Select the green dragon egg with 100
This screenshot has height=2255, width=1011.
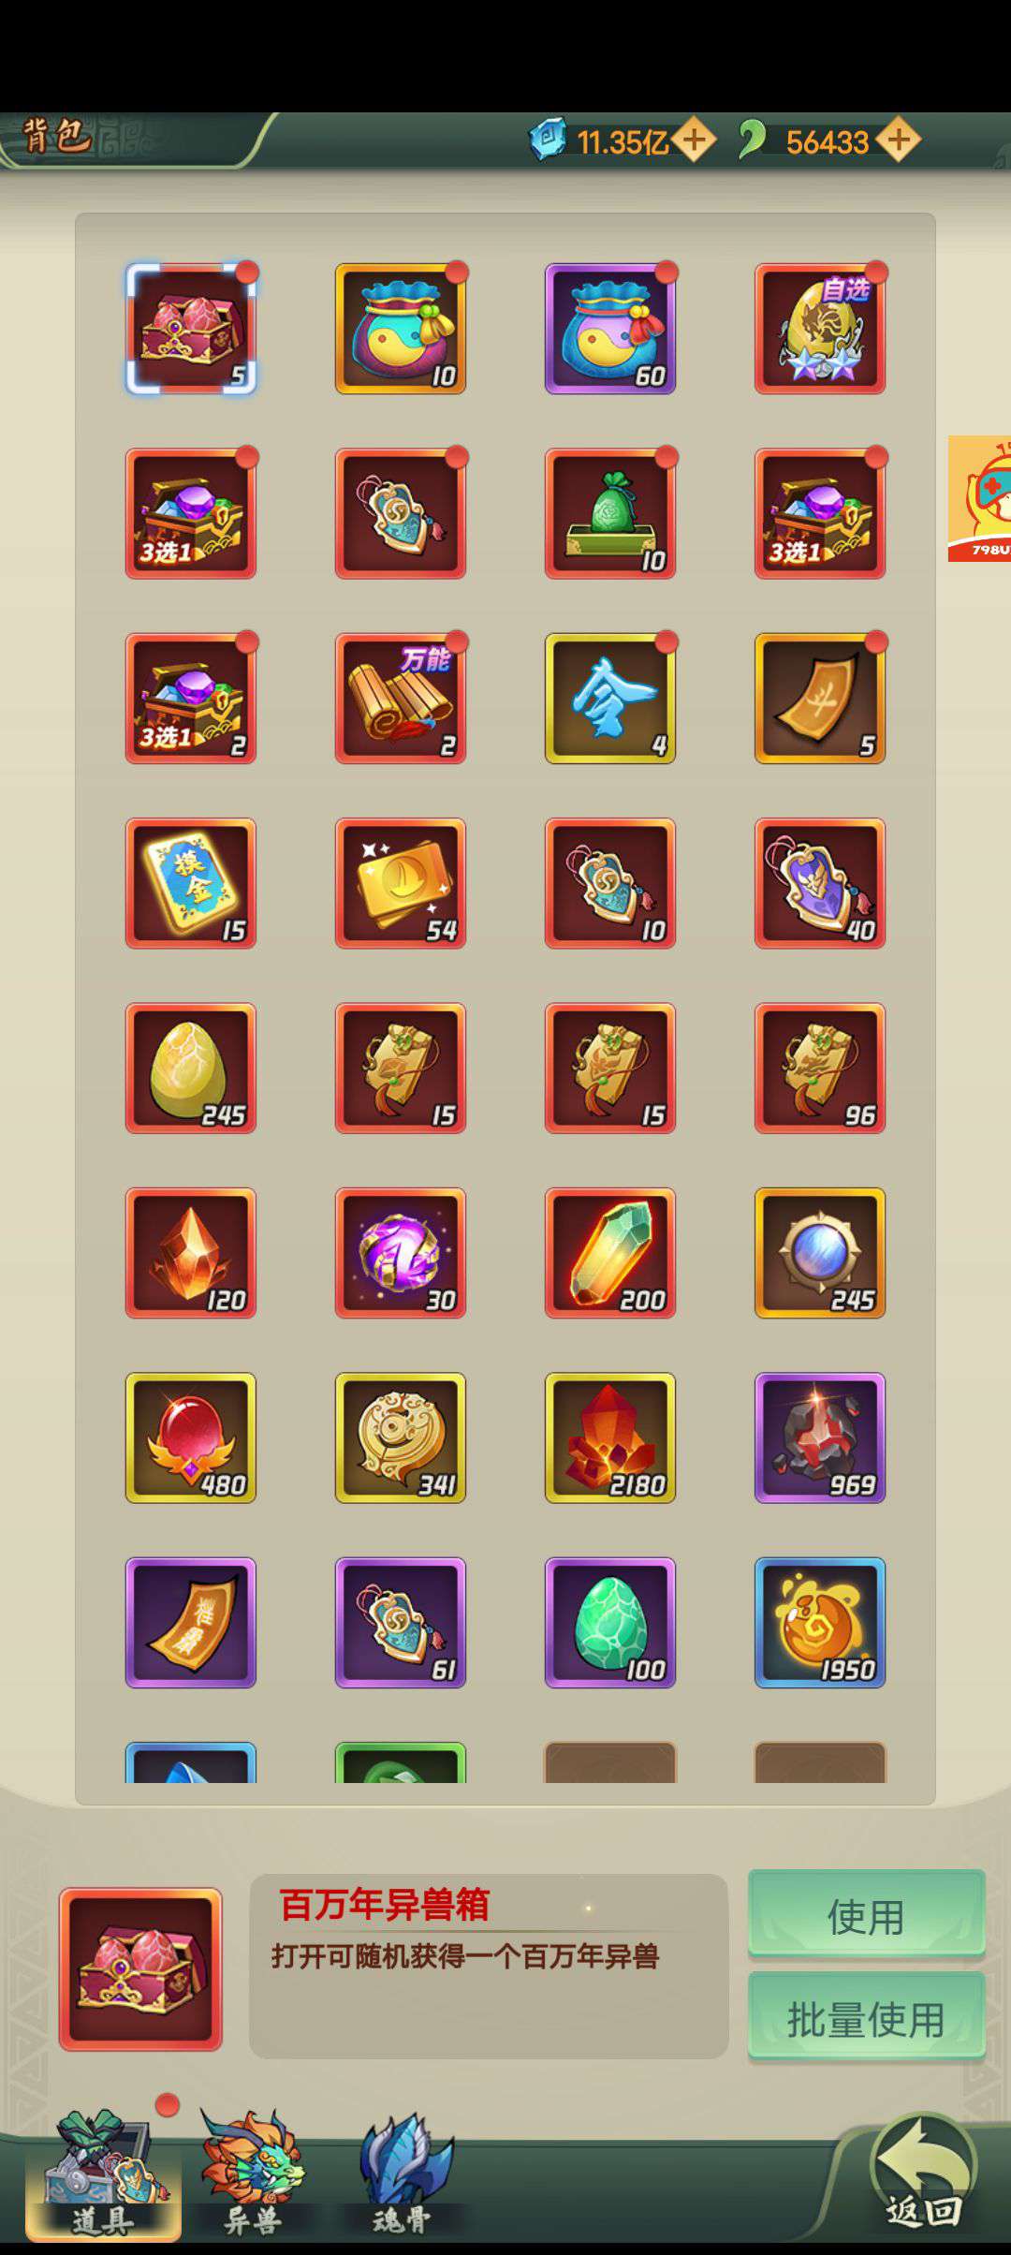[610, 1623]
